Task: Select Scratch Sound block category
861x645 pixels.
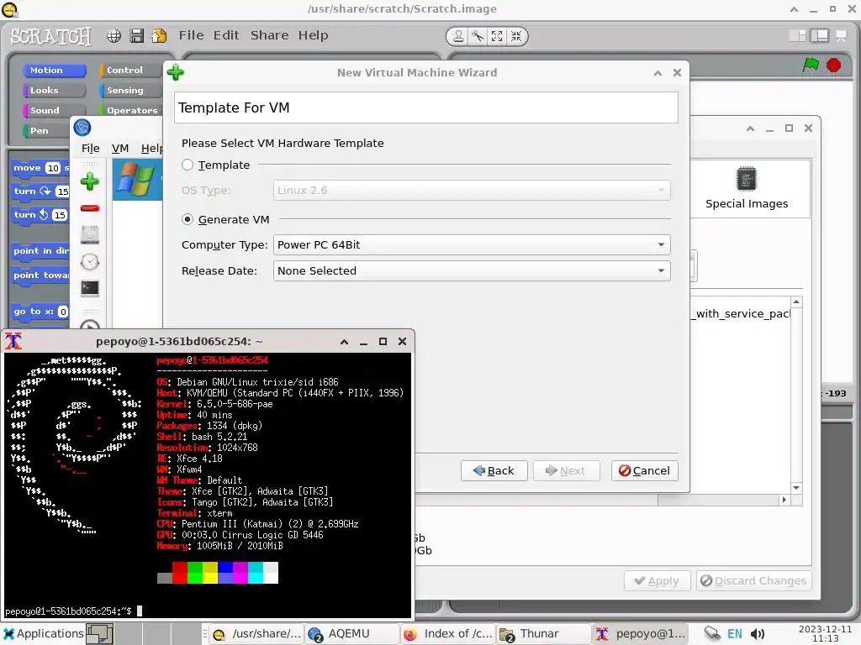Action: 55,110
